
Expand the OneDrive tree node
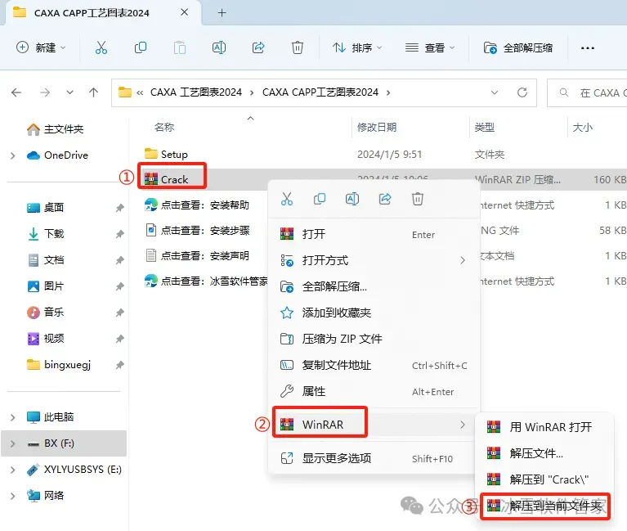point(13,155)
